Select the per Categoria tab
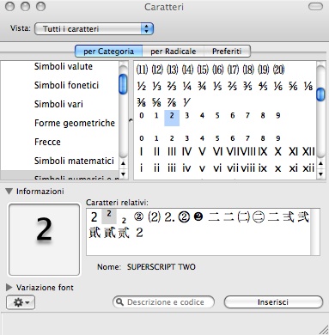The width and height of the screenshot is (329, 335). (x=108, y=52)
